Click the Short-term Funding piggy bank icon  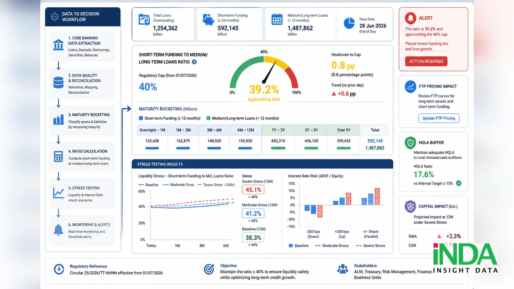click(x=209, y=20)
